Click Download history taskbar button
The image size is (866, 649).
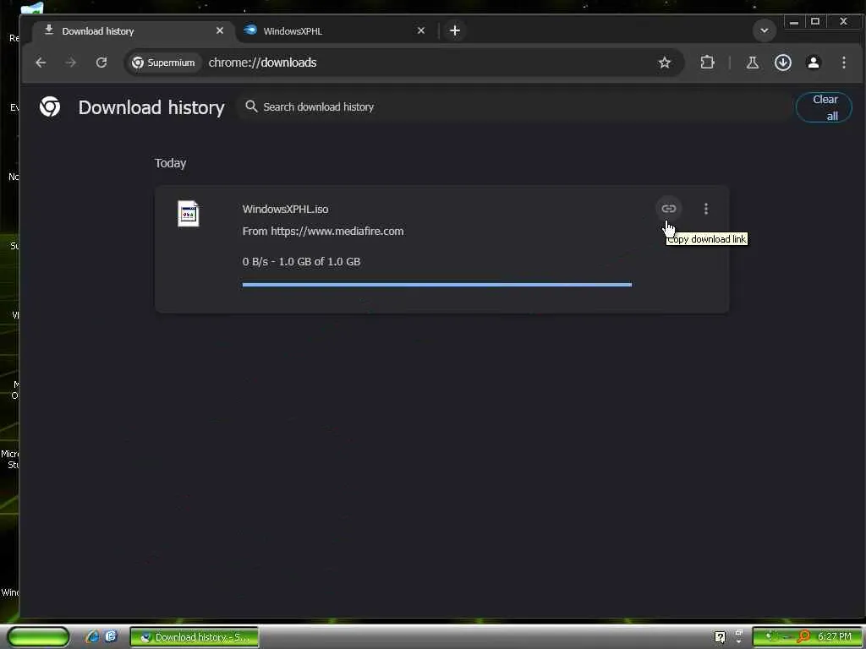(x=194, y=637)
